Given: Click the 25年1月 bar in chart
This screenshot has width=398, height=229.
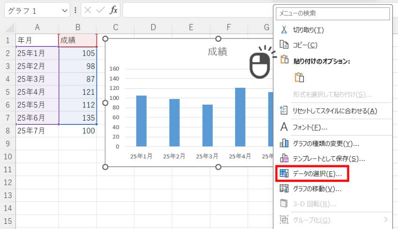Looking at the screenshot, I should 141,121.
